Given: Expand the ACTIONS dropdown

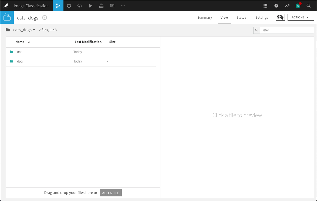Looking at the screenshot, I should click(301, 17).
